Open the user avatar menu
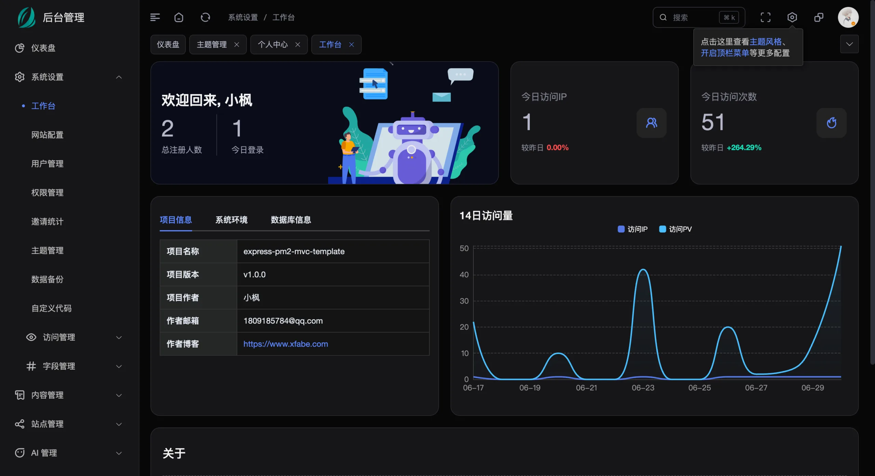This screenshot has width=875, height=476. click(x=848, y=17)
